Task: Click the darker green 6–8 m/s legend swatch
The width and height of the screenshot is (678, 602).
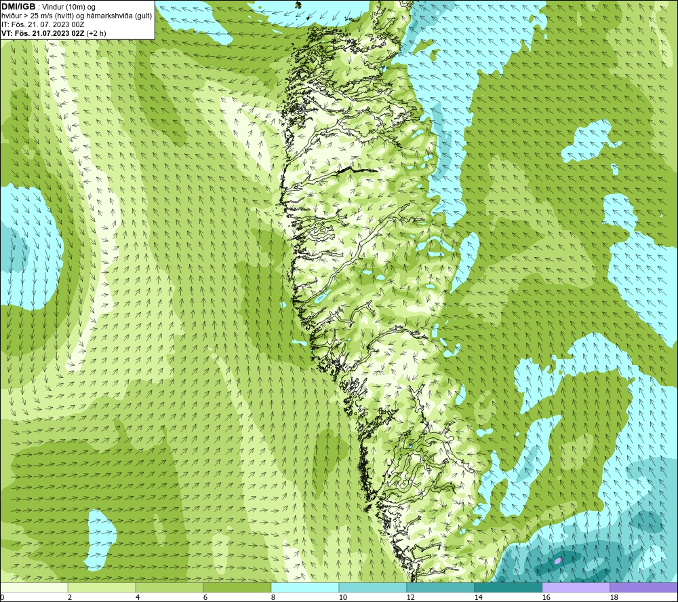Action: point(237,587)
